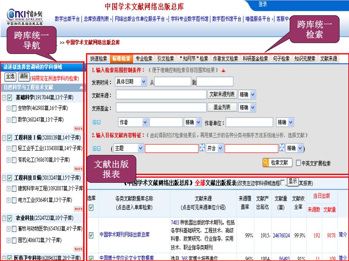Click the 从 start date input

(x=173, y=82)
